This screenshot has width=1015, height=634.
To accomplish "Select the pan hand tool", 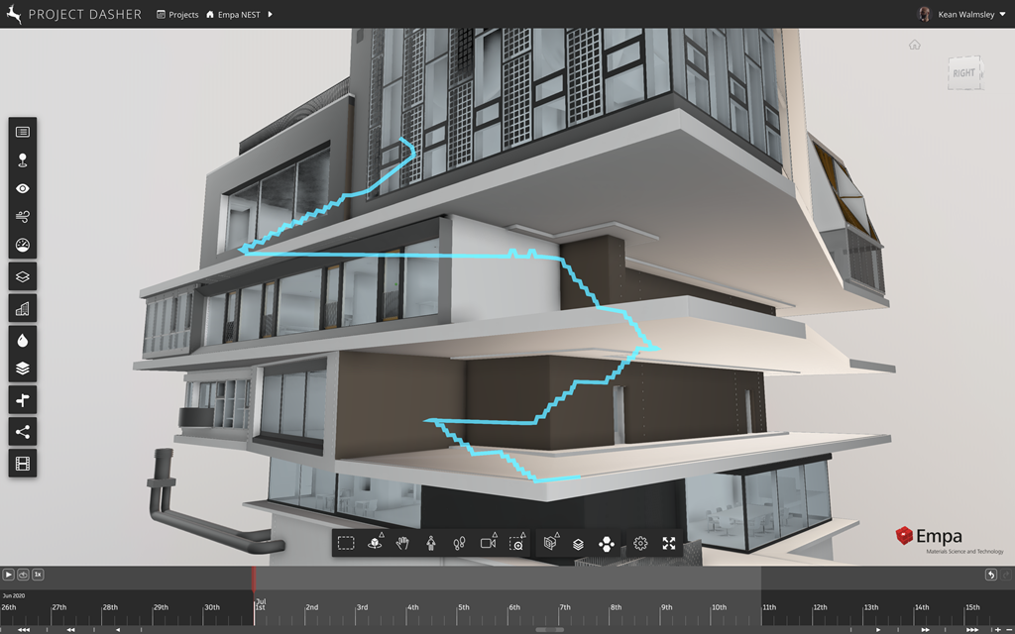I will point(403,543).
